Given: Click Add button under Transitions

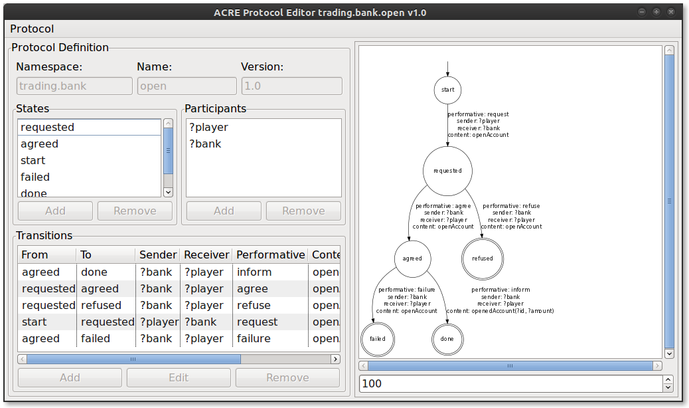Looking at the screenshot, I should click(70, 378).
